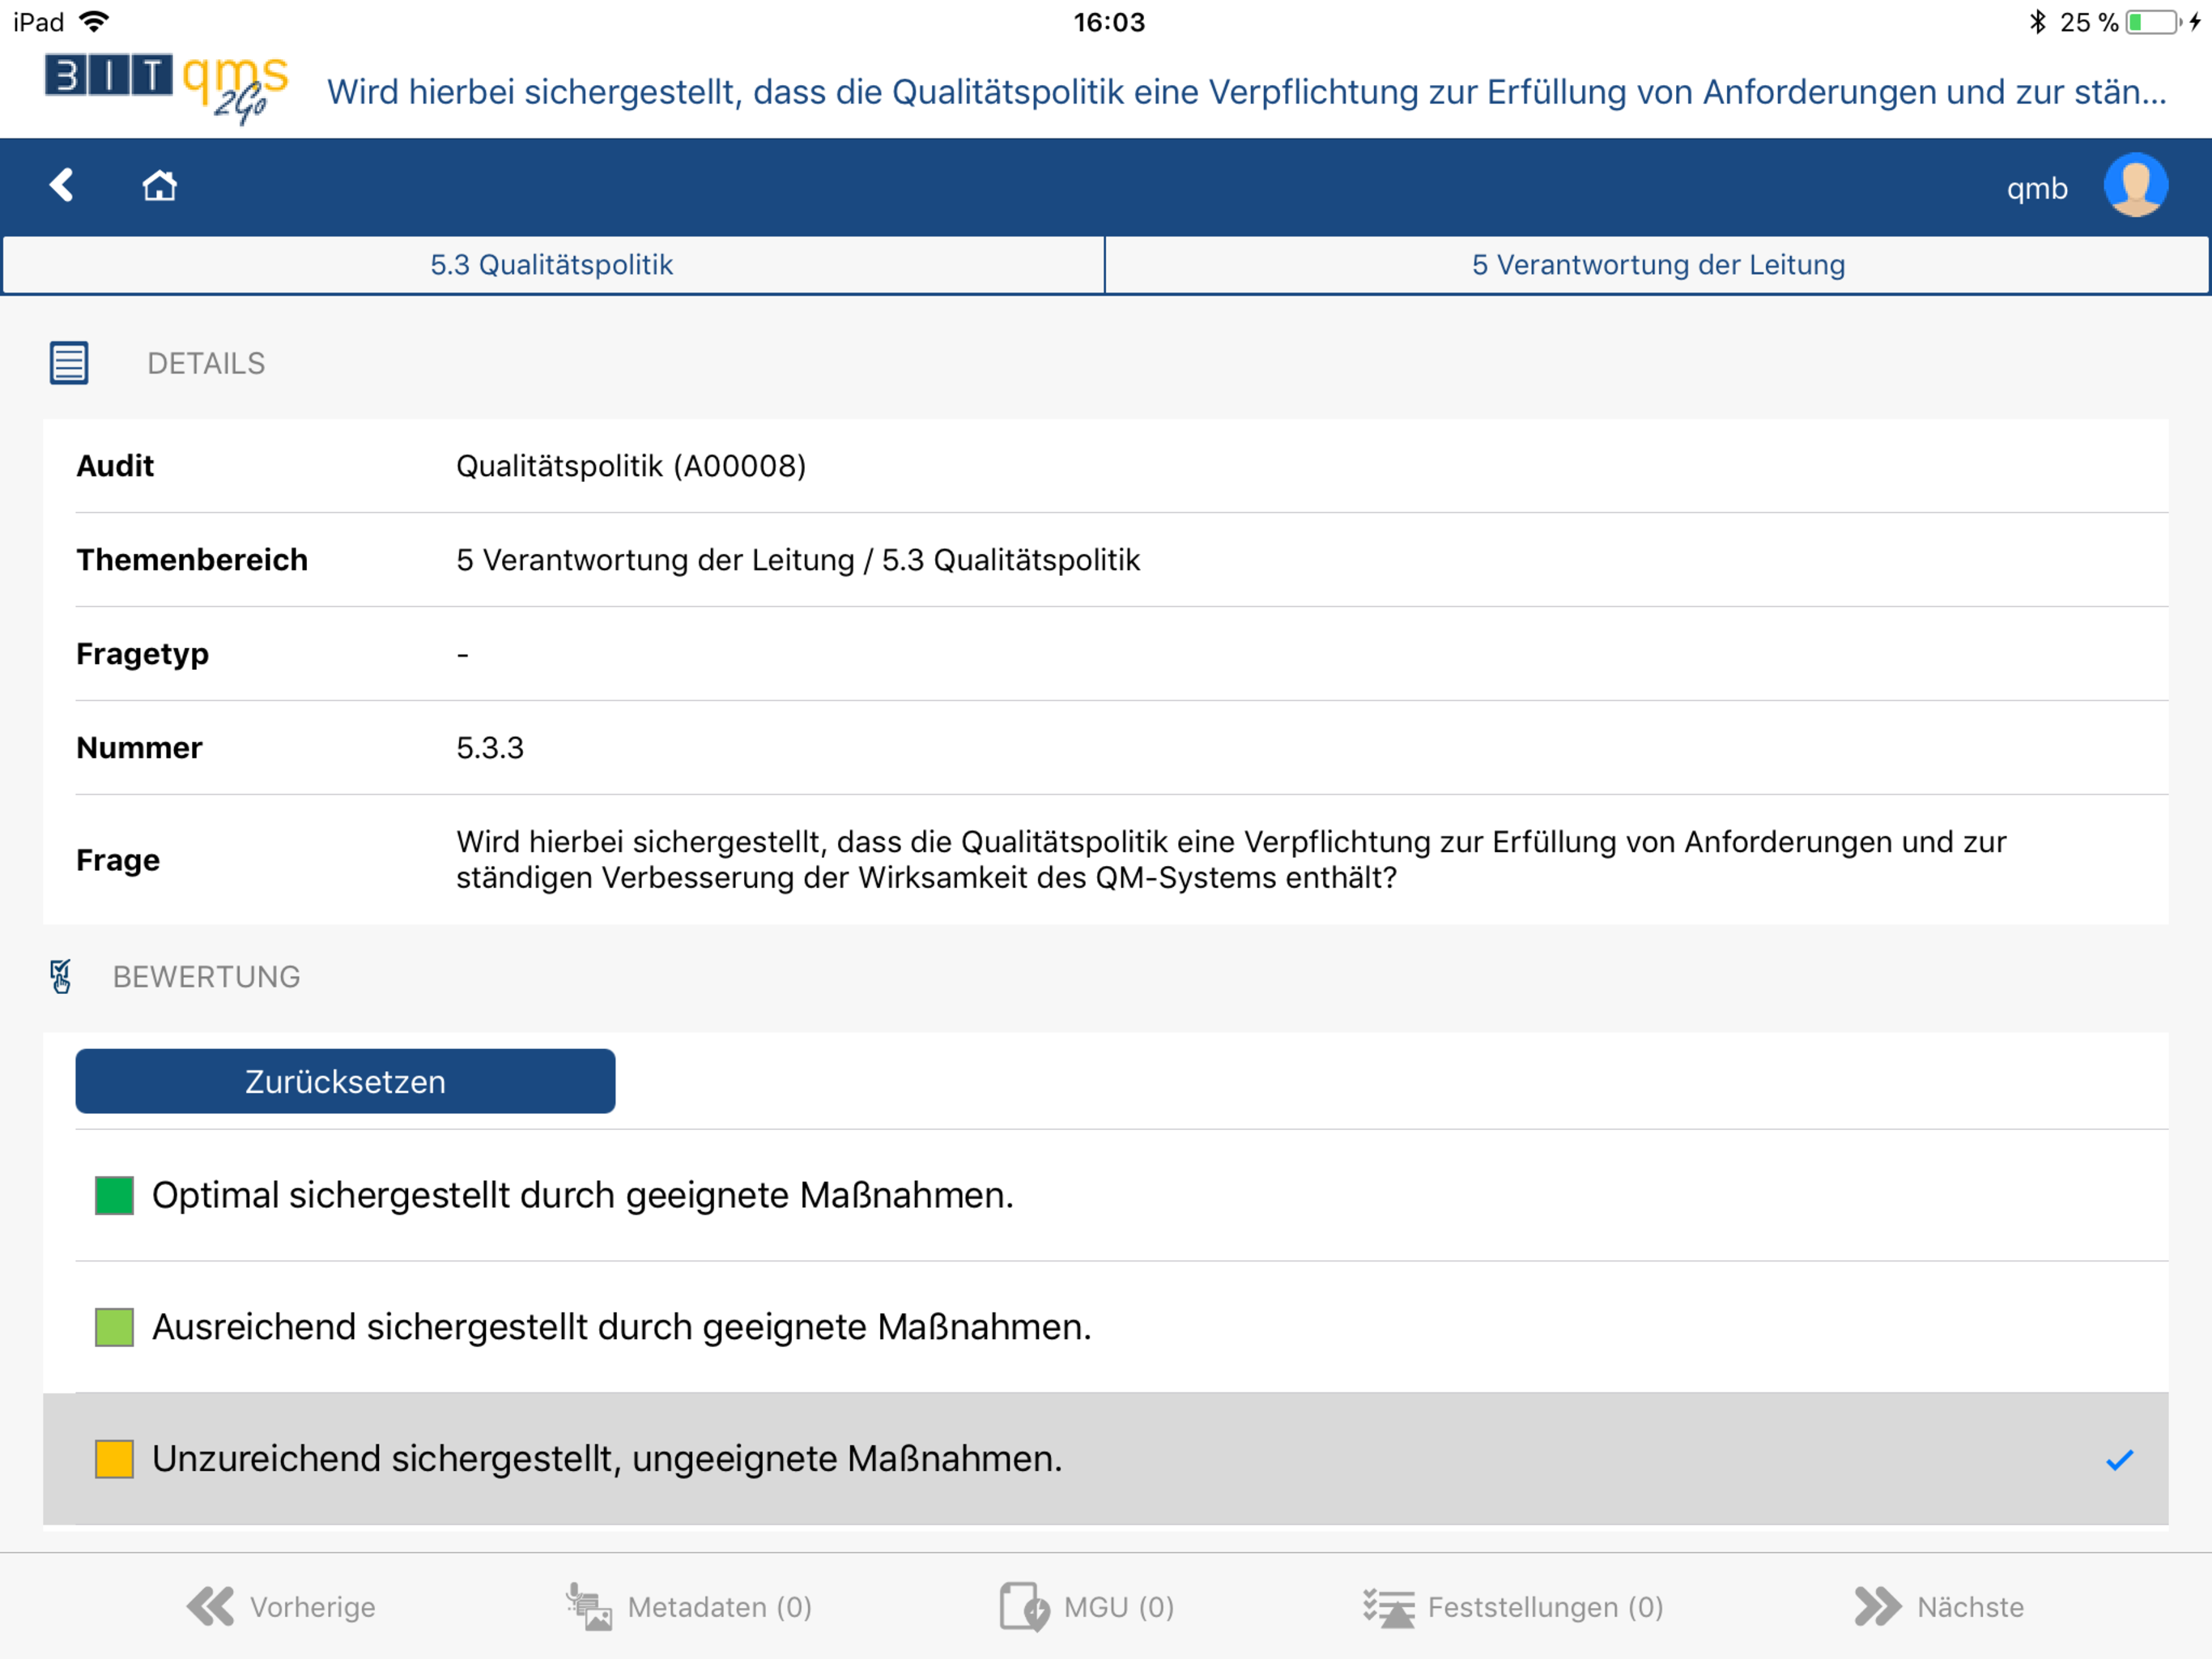Screen dimensions: 2212x1659
Task: Click the Bluetooth status icon
Action: click(2037, 21)
